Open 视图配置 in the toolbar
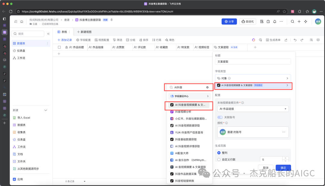325x186 pixels. [102, 40]
